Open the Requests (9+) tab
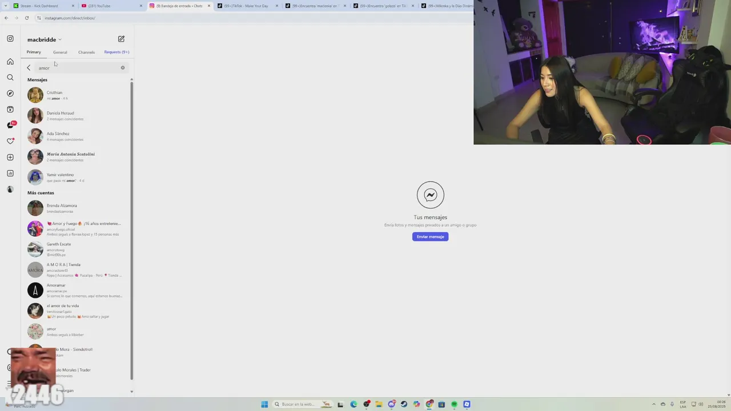 (x=117, y=52)
